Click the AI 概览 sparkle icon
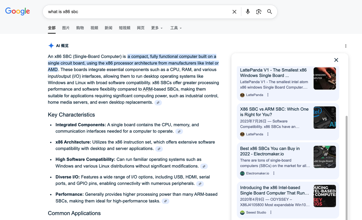This screenshot has height=220, width=362. click(x=51, y=45)
